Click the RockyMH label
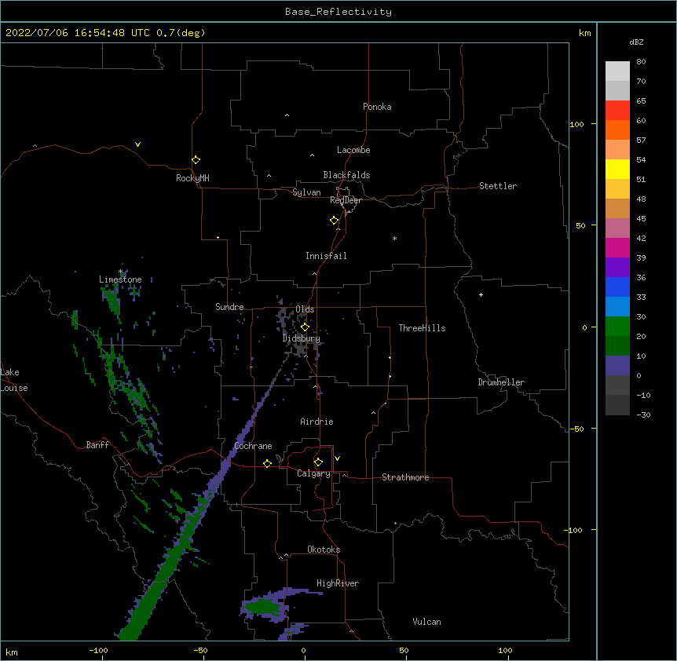This screenshot has height=661, width=677. pos(192,178)
